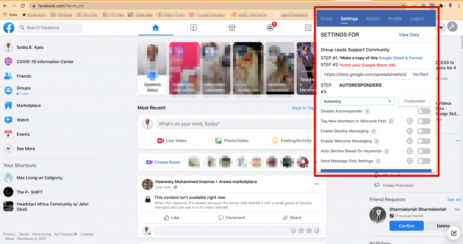Viewport: 463px width, 244px height.
Task: Toggle Tag New Members In Welcome Post
Action: [424, 121]
